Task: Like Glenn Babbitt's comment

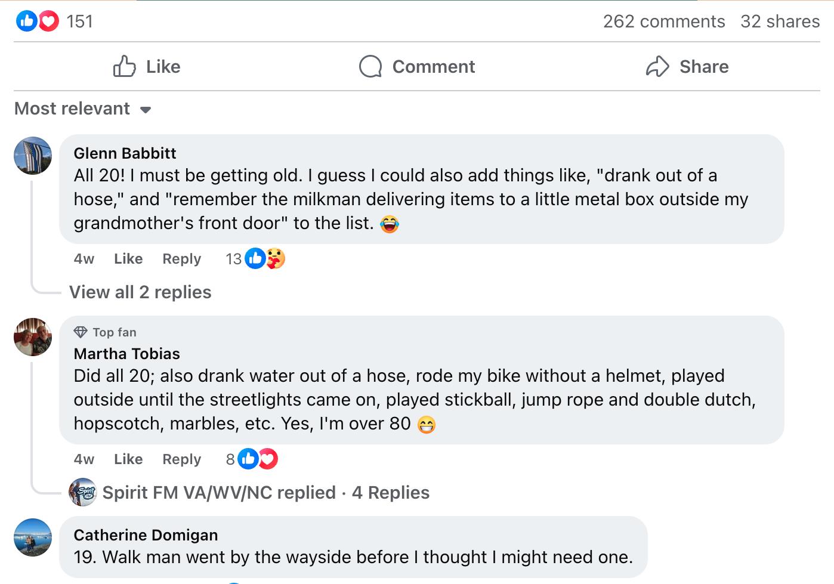Action: pyautogui.click(x=128, y=259)
